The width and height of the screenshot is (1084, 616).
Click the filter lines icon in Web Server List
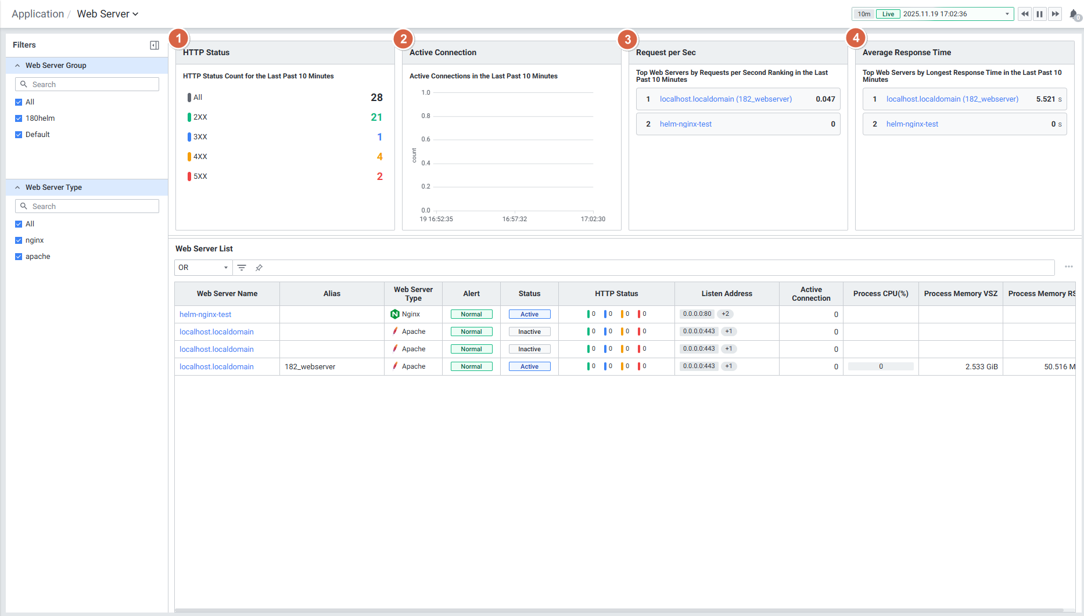(x=242, y=268)
